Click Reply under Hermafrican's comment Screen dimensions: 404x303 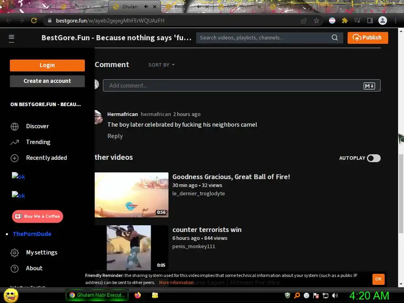point(115,136)
